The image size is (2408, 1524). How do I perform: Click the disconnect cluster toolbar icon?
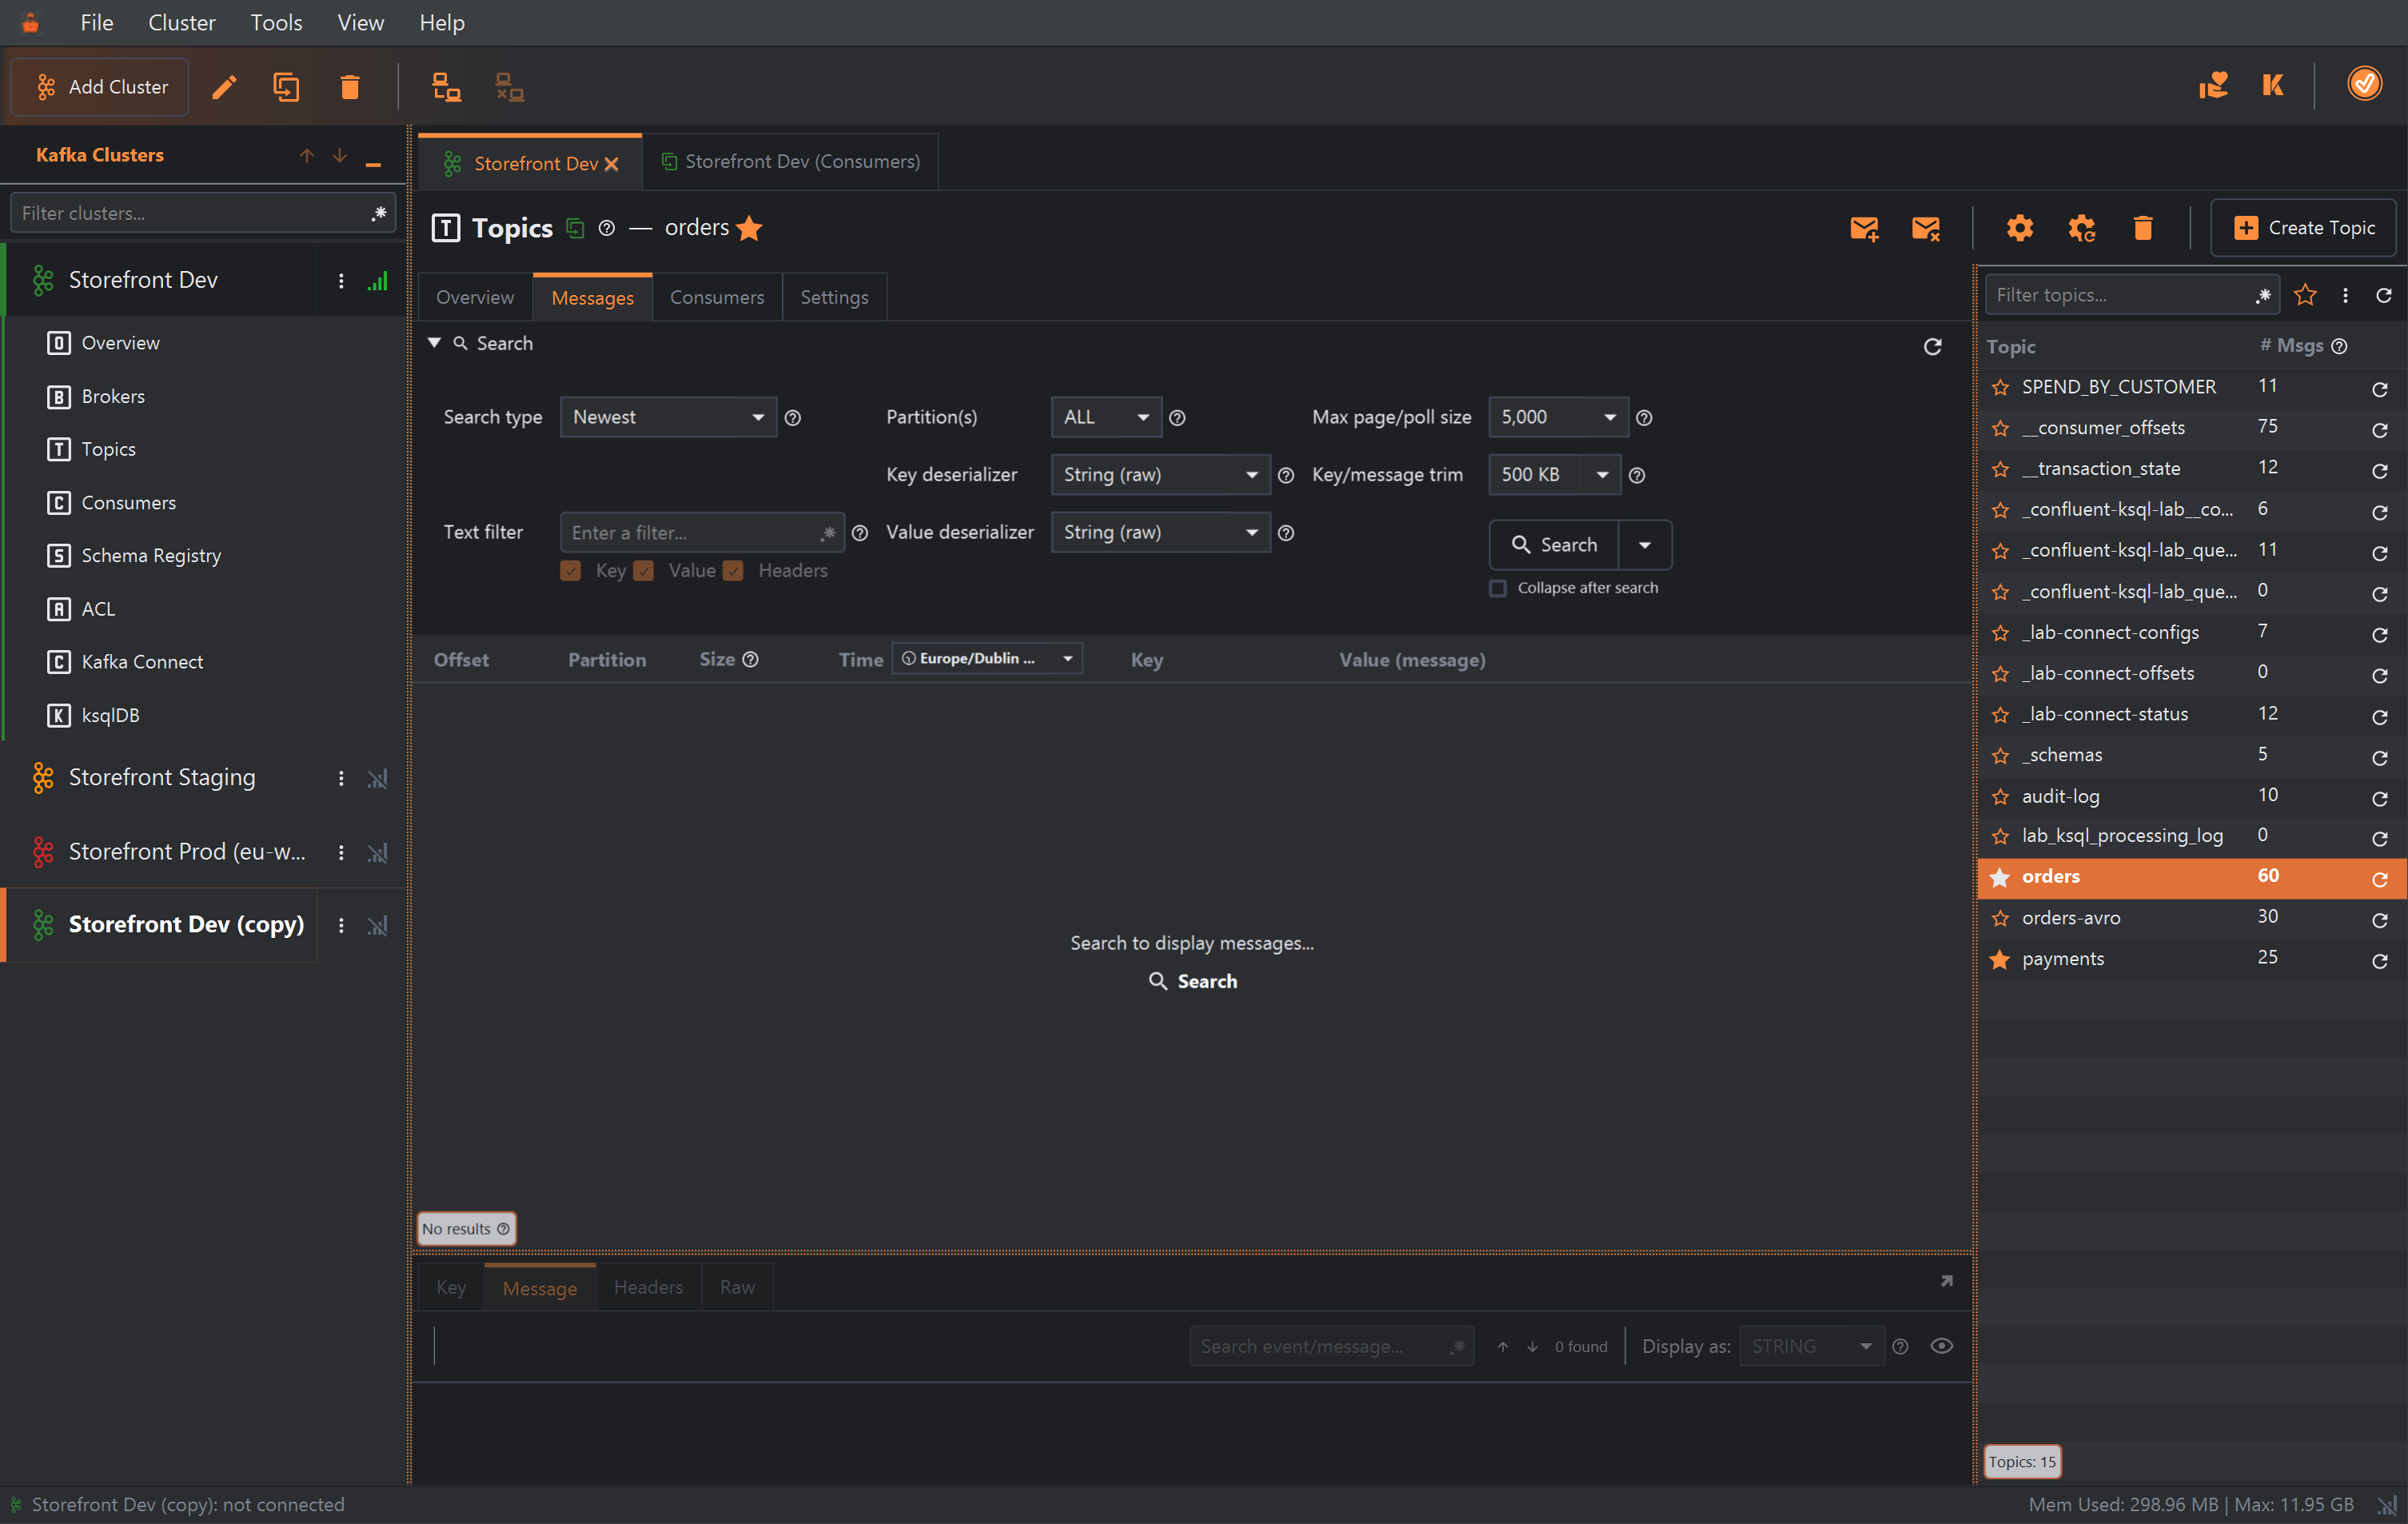pos(510,87)
